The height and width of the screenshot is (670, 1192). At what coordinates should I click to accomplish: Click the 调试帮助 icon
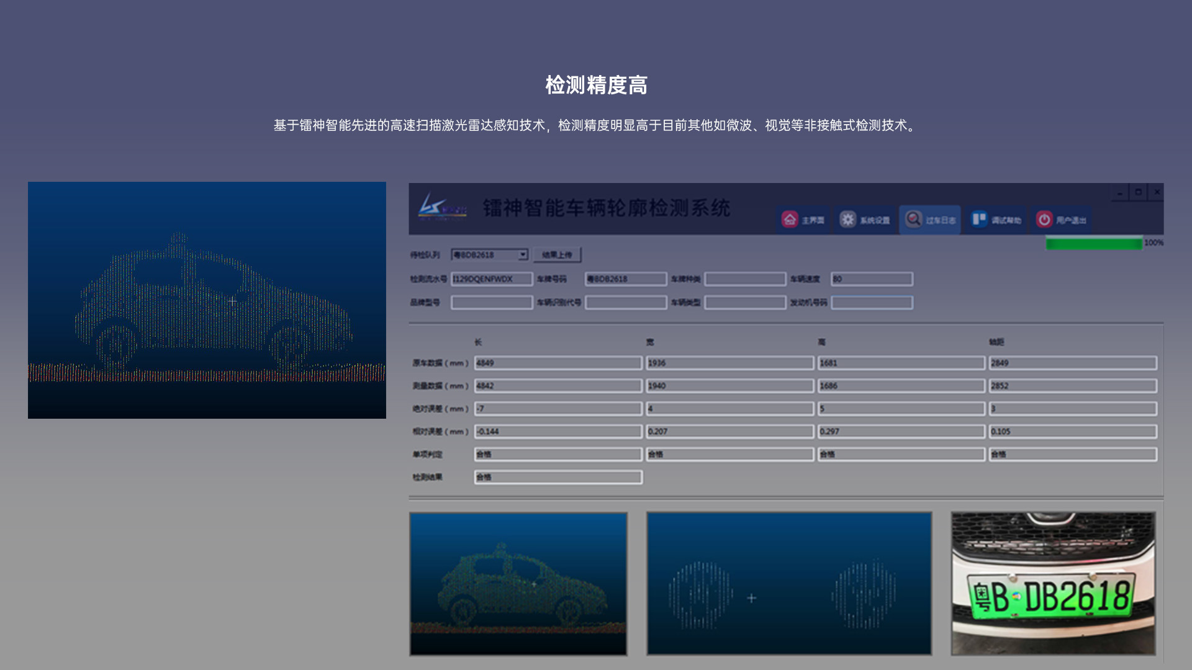[979, 220]
